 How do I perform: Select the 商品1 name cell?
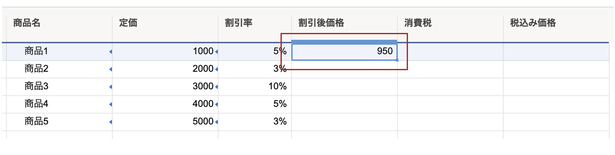click(x=59, y=52)
